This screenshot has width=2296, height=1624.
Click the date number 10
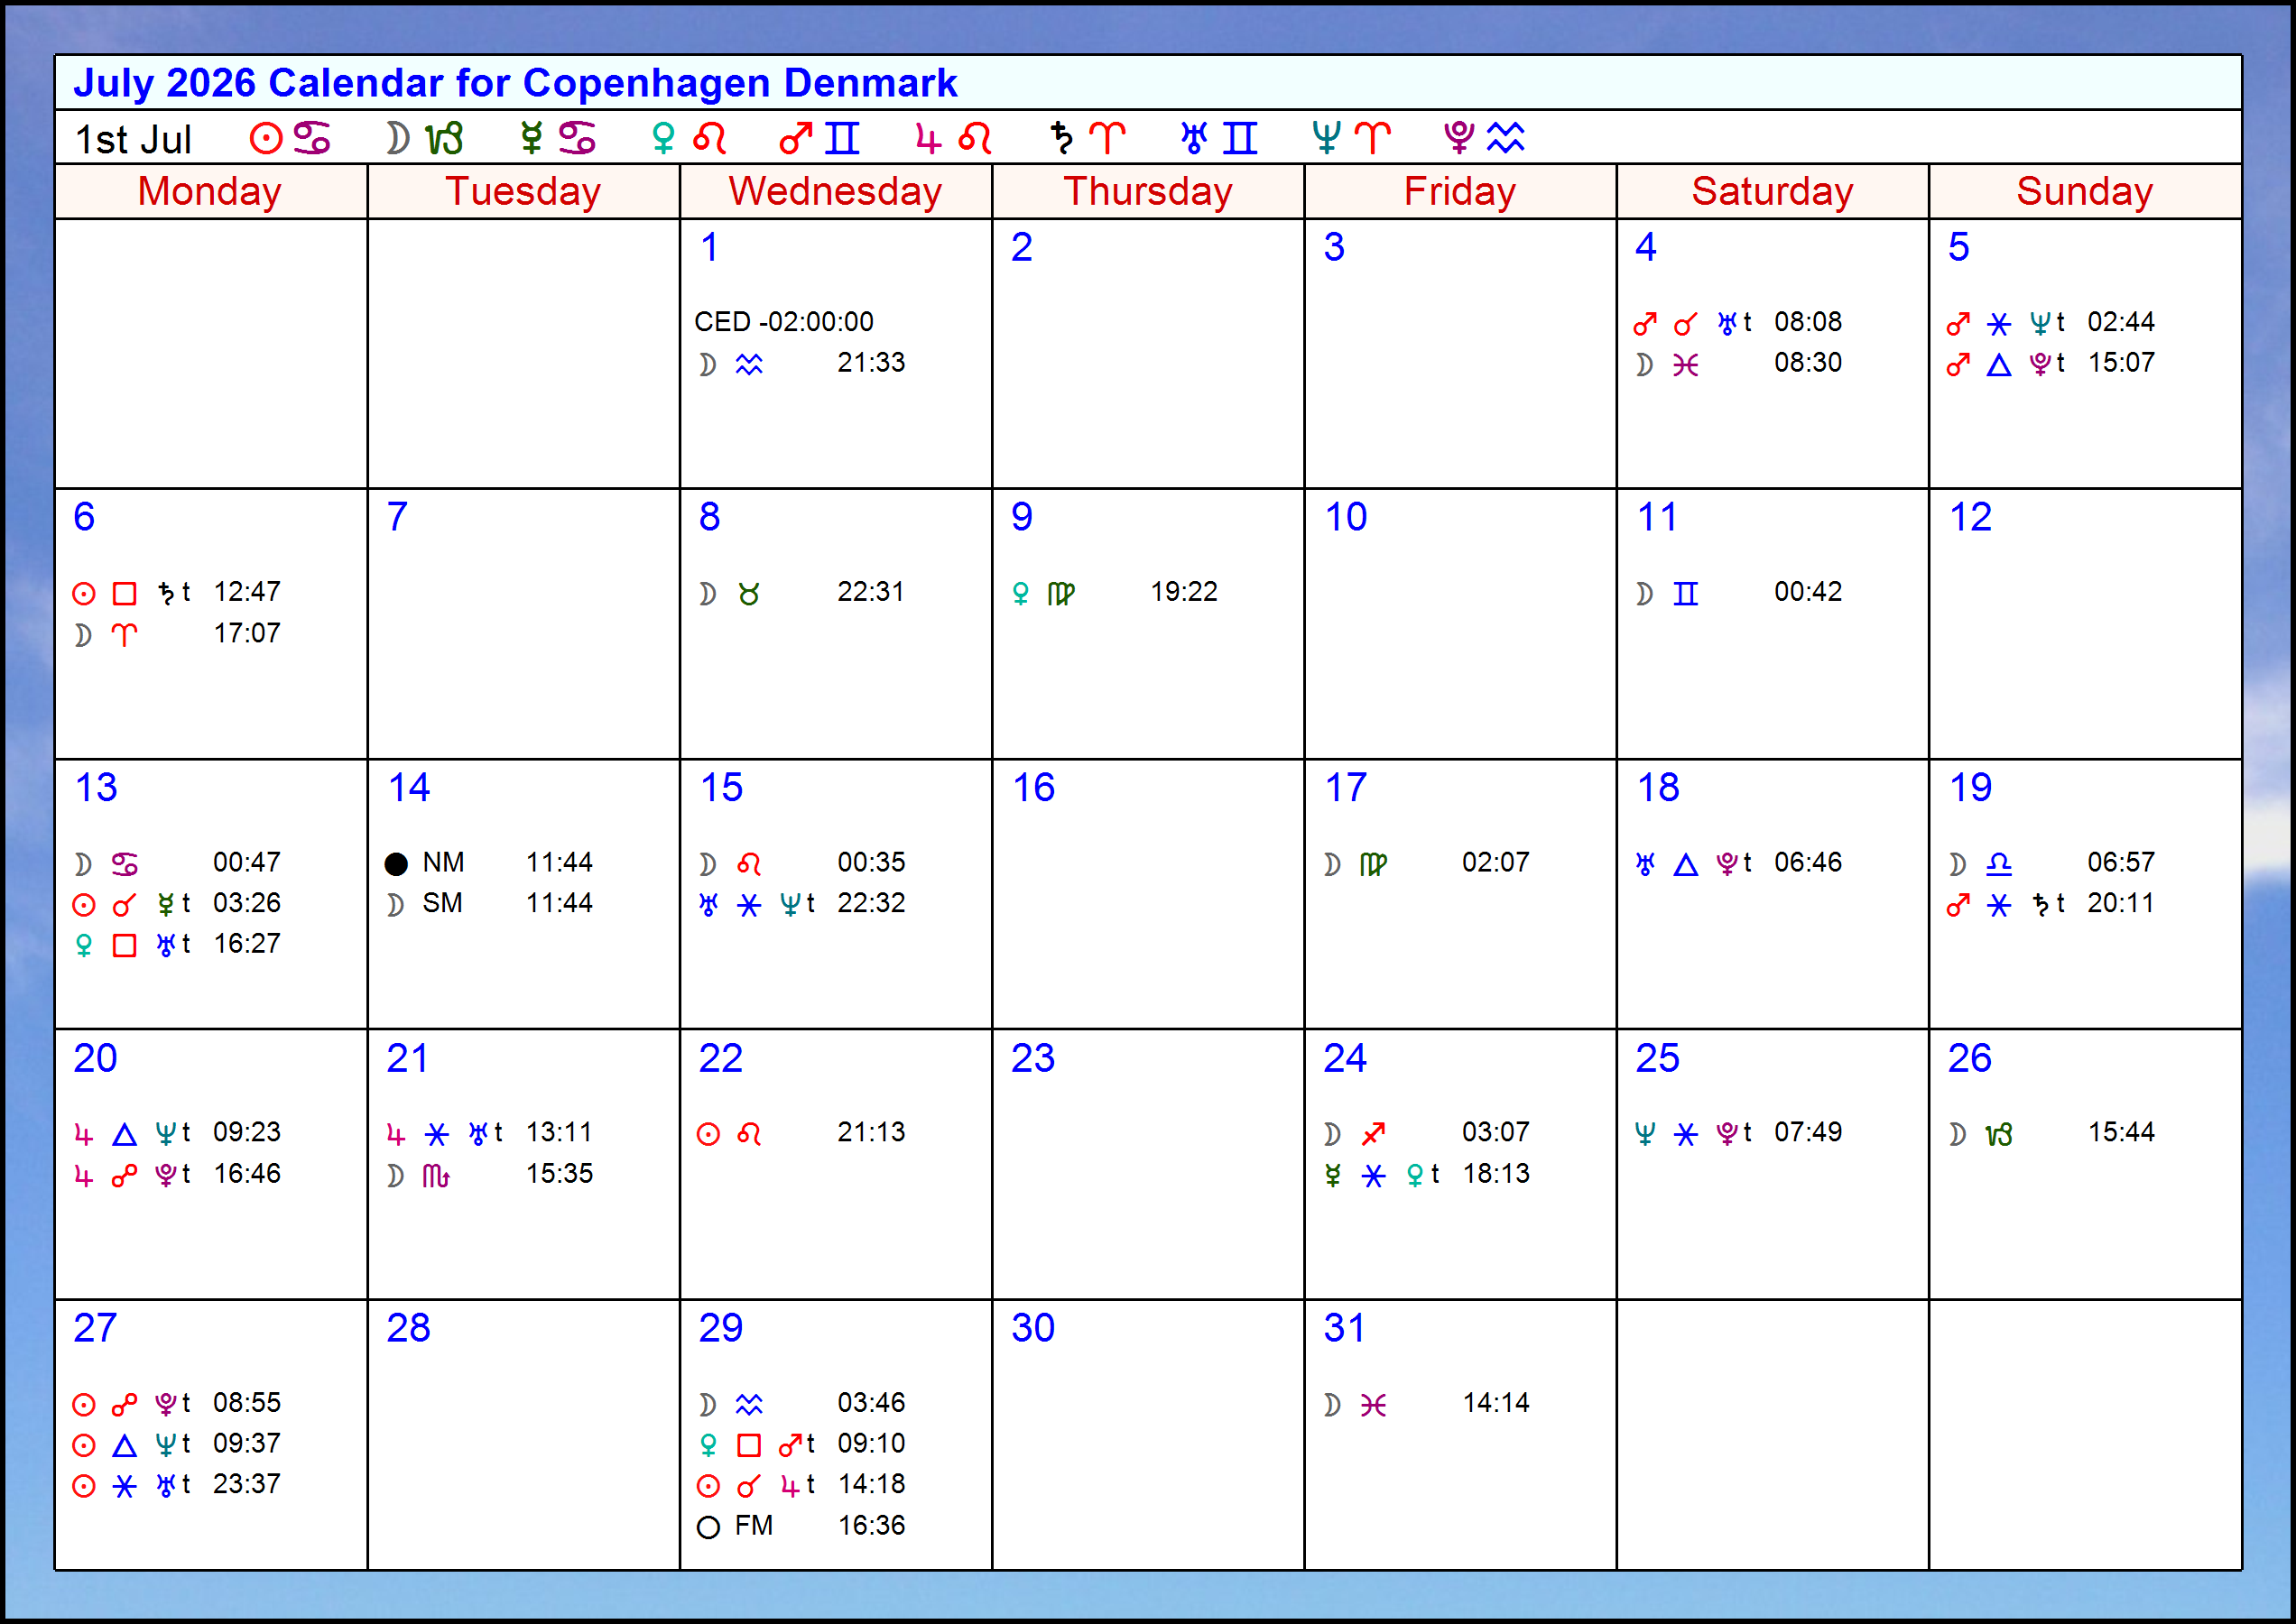click(x=1346, y=517)
